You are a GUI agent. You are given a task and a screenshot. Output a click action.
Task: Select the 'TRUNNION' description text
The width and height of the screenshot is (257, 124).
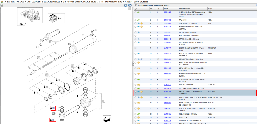(x=182, y=20)
